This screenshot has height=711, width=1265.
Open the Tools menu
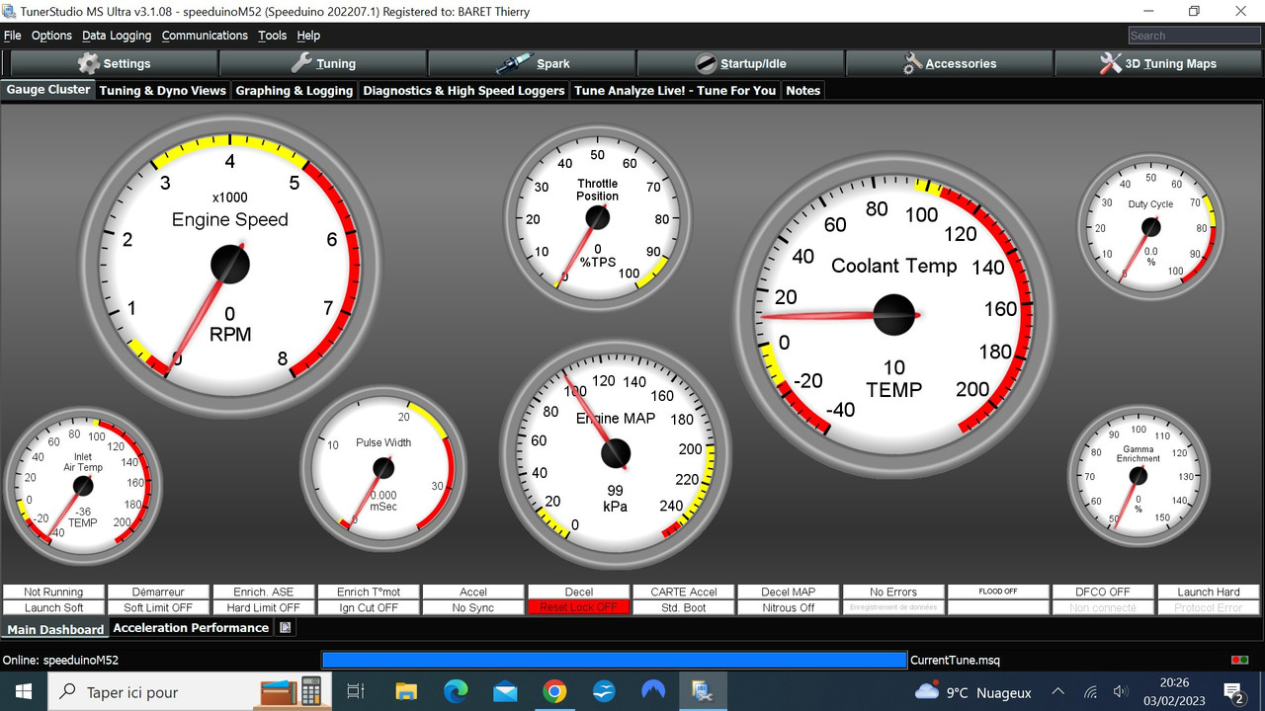pos(272,36)
